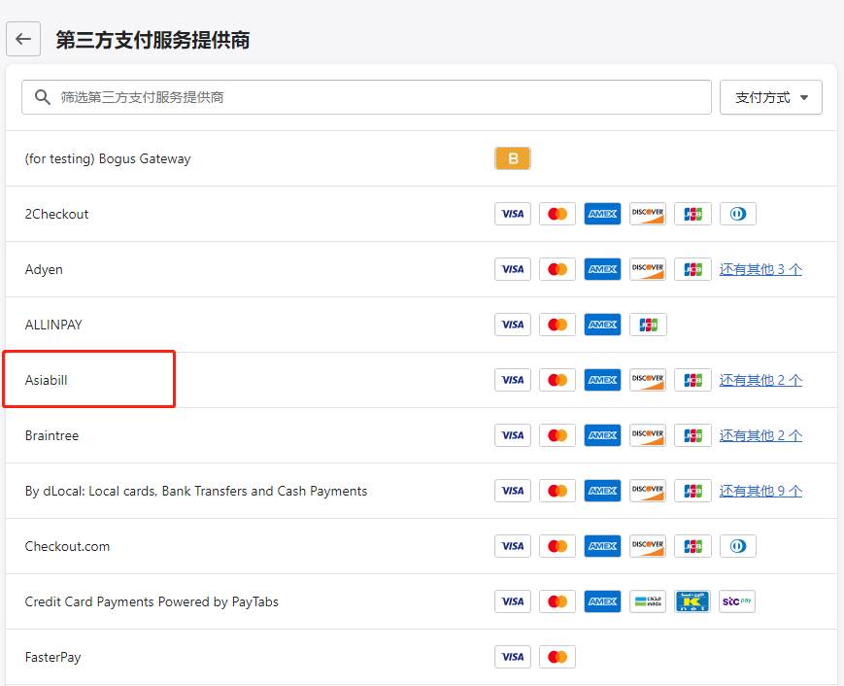Click the Bogus Gateway B icon

[513, 158]
